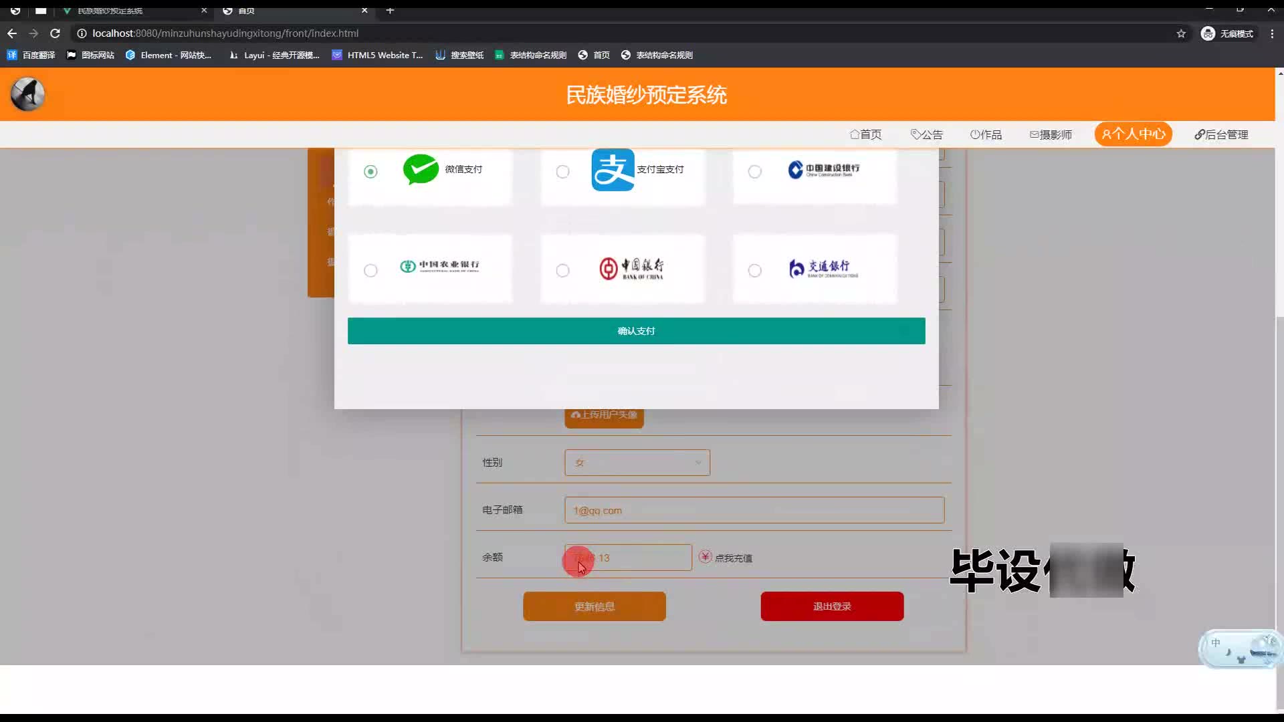
Task: Click the 余额 balance input field
Action: coord(628,558)
